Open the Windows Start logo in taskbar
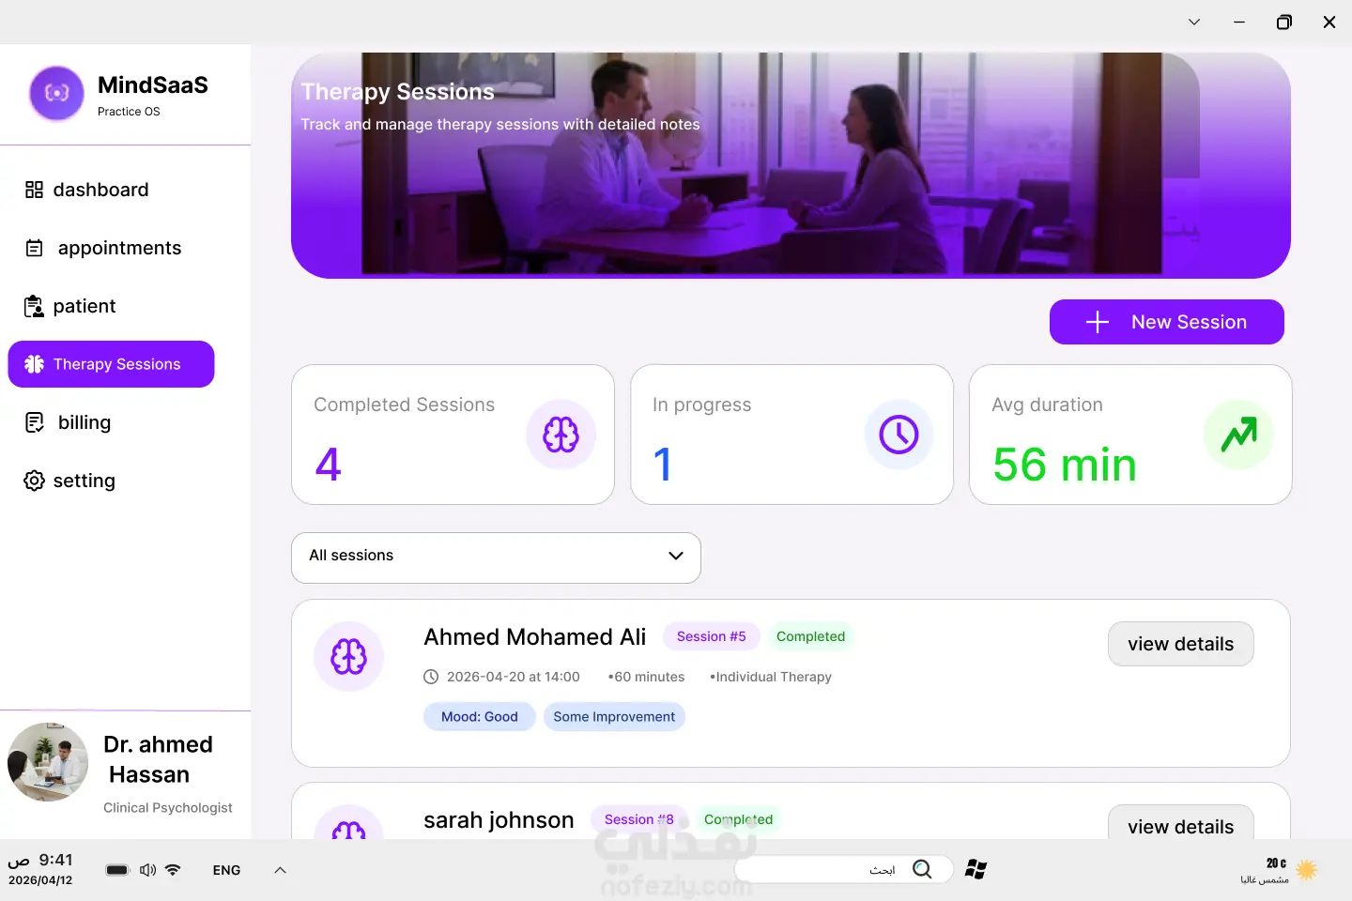The width and height of the screenshot is (1352, 901). click(976, 869)
